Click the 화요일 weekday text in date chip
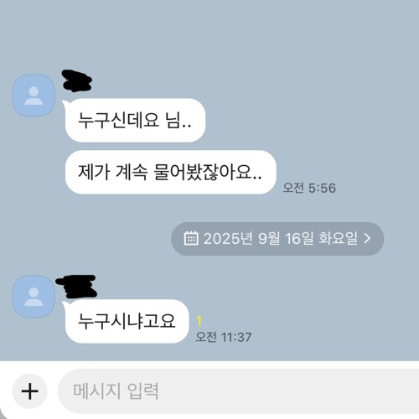419x419 pixels. pyautogui.click(x=338, y=238)
